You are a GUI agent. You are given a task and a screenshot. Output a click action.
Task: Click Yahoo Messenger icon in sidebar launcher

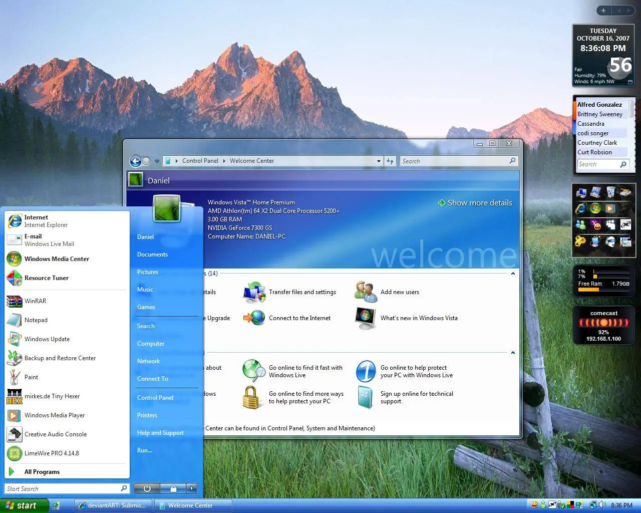(x=596, y=225)
